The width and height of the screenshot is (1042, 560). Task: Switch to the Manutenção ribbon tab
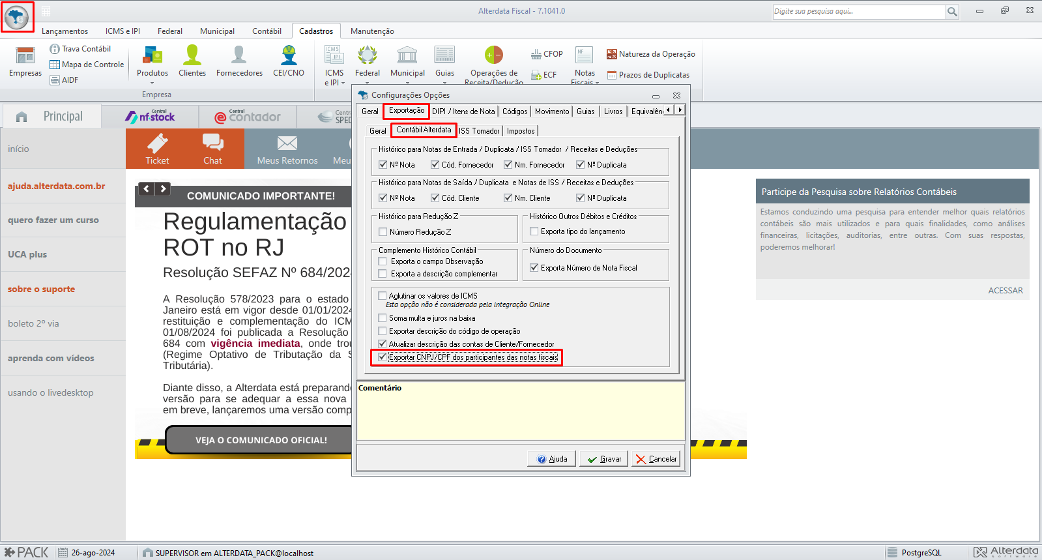click(x=372, y=31)
